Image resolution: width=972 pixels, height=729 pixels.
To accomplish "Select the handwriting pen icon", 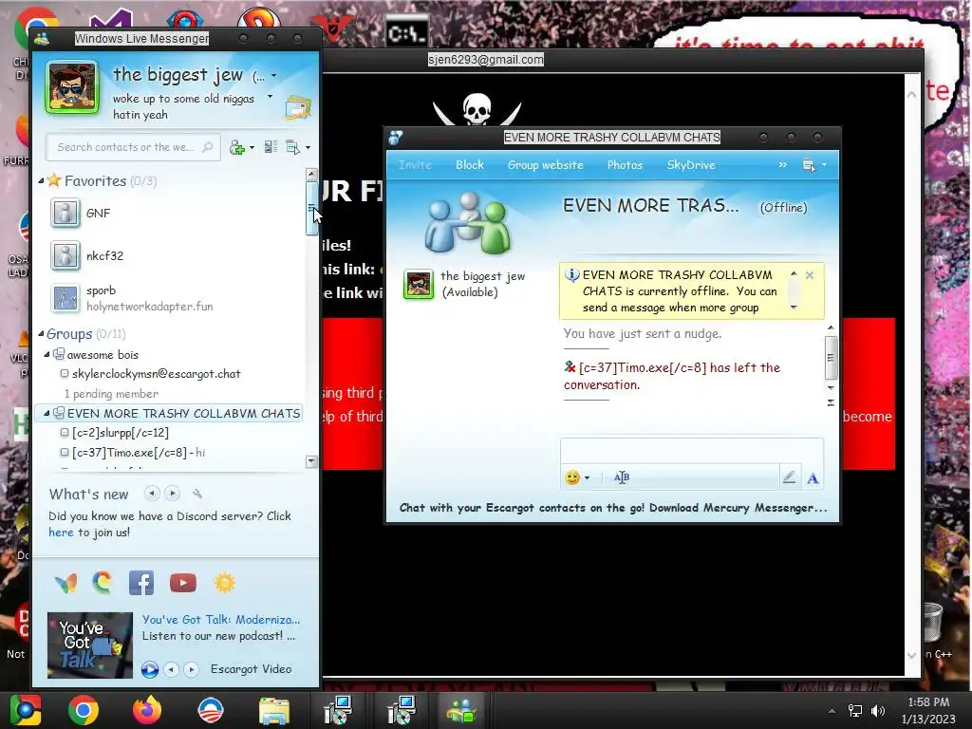I will tap(789, 477).
